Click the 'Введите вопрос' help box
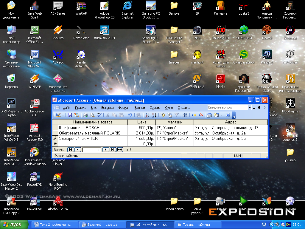305x229 pixels. [x=228, y=107]
